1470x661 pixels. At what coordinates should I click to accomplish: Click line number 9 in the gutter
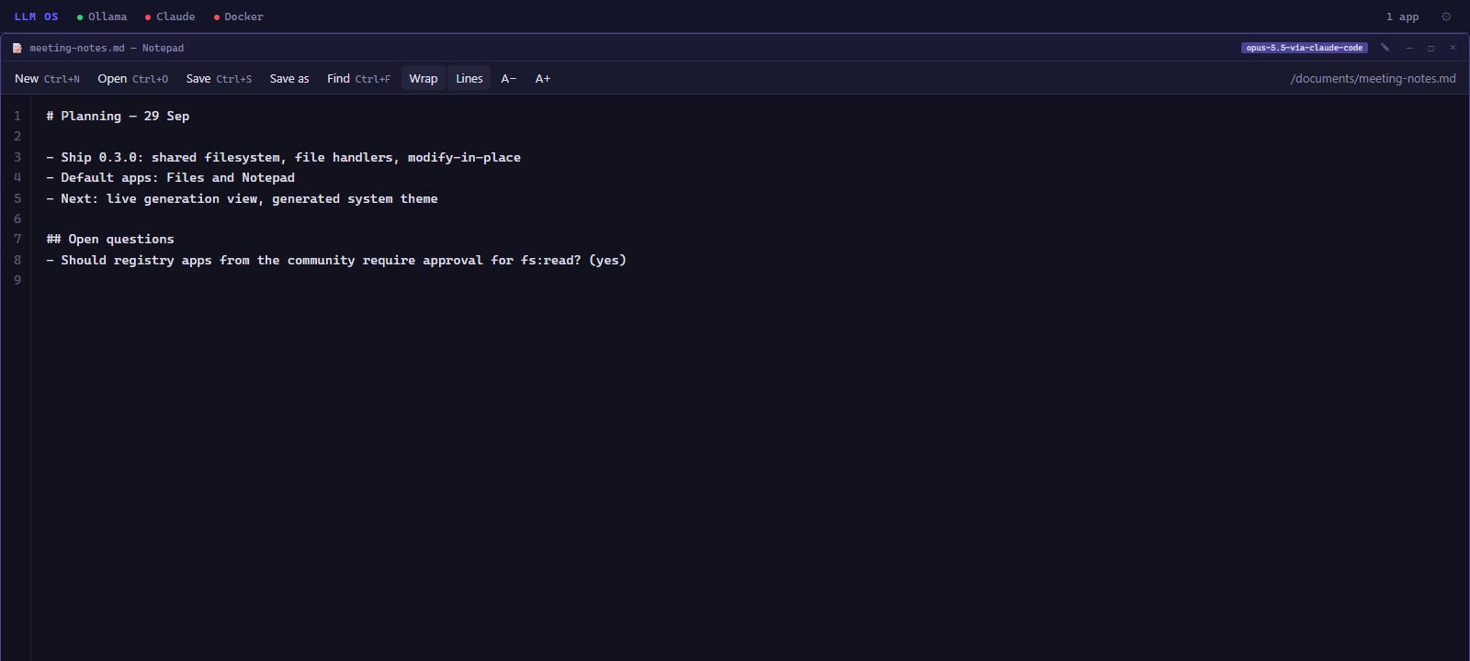17,281
